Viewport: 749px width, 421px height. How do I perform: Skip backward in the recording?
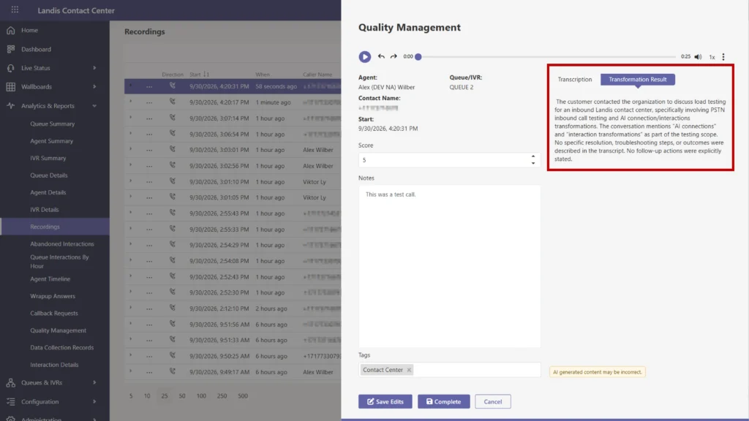381,56
